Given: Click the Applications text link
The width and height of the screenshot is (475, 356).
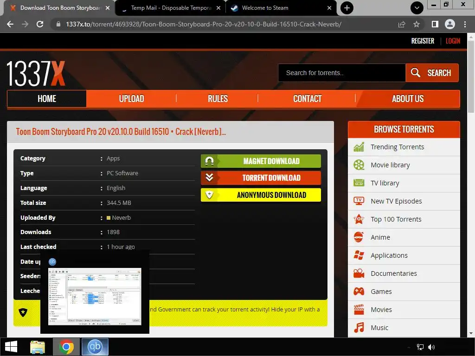Looking at the screenshot, I should coord(389,255).
